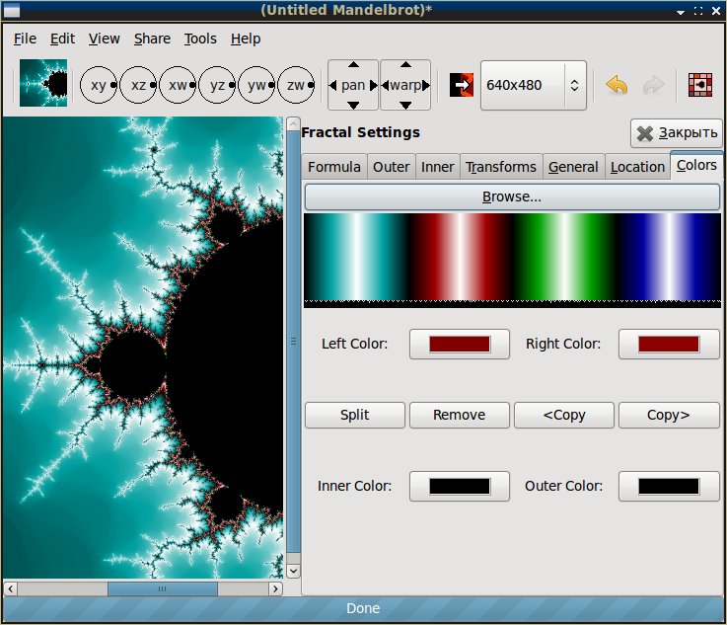727x625 pixels.
Task: Pan the view left with the left arrow
Action: 332,85
